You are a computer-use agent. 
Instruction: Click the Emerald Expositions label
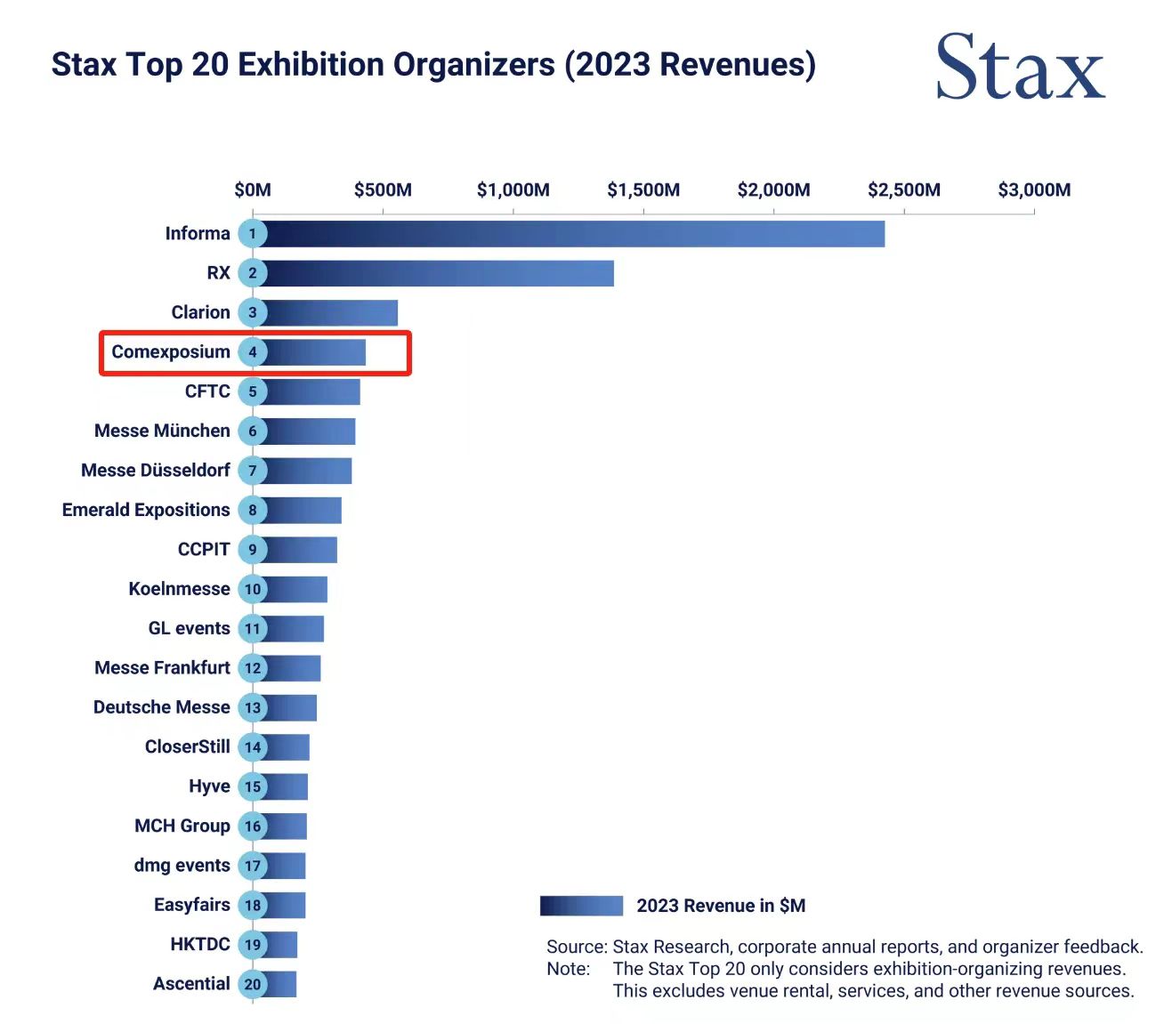(146, 510)
